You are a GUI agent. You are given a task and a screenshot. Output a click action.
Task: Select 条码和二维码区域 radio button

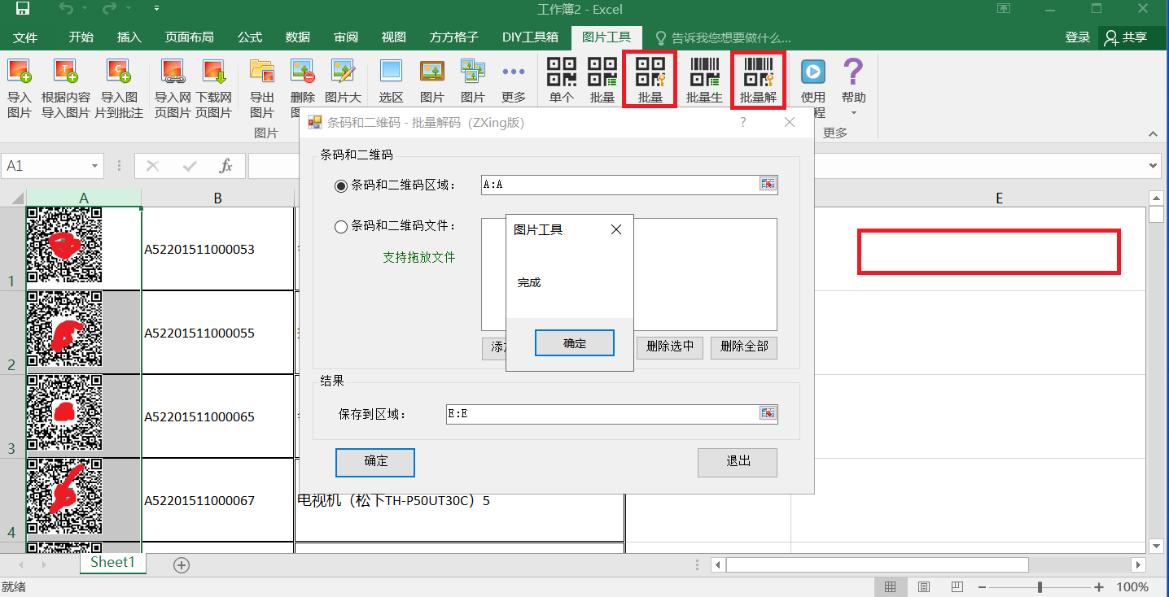pos(341,185)
